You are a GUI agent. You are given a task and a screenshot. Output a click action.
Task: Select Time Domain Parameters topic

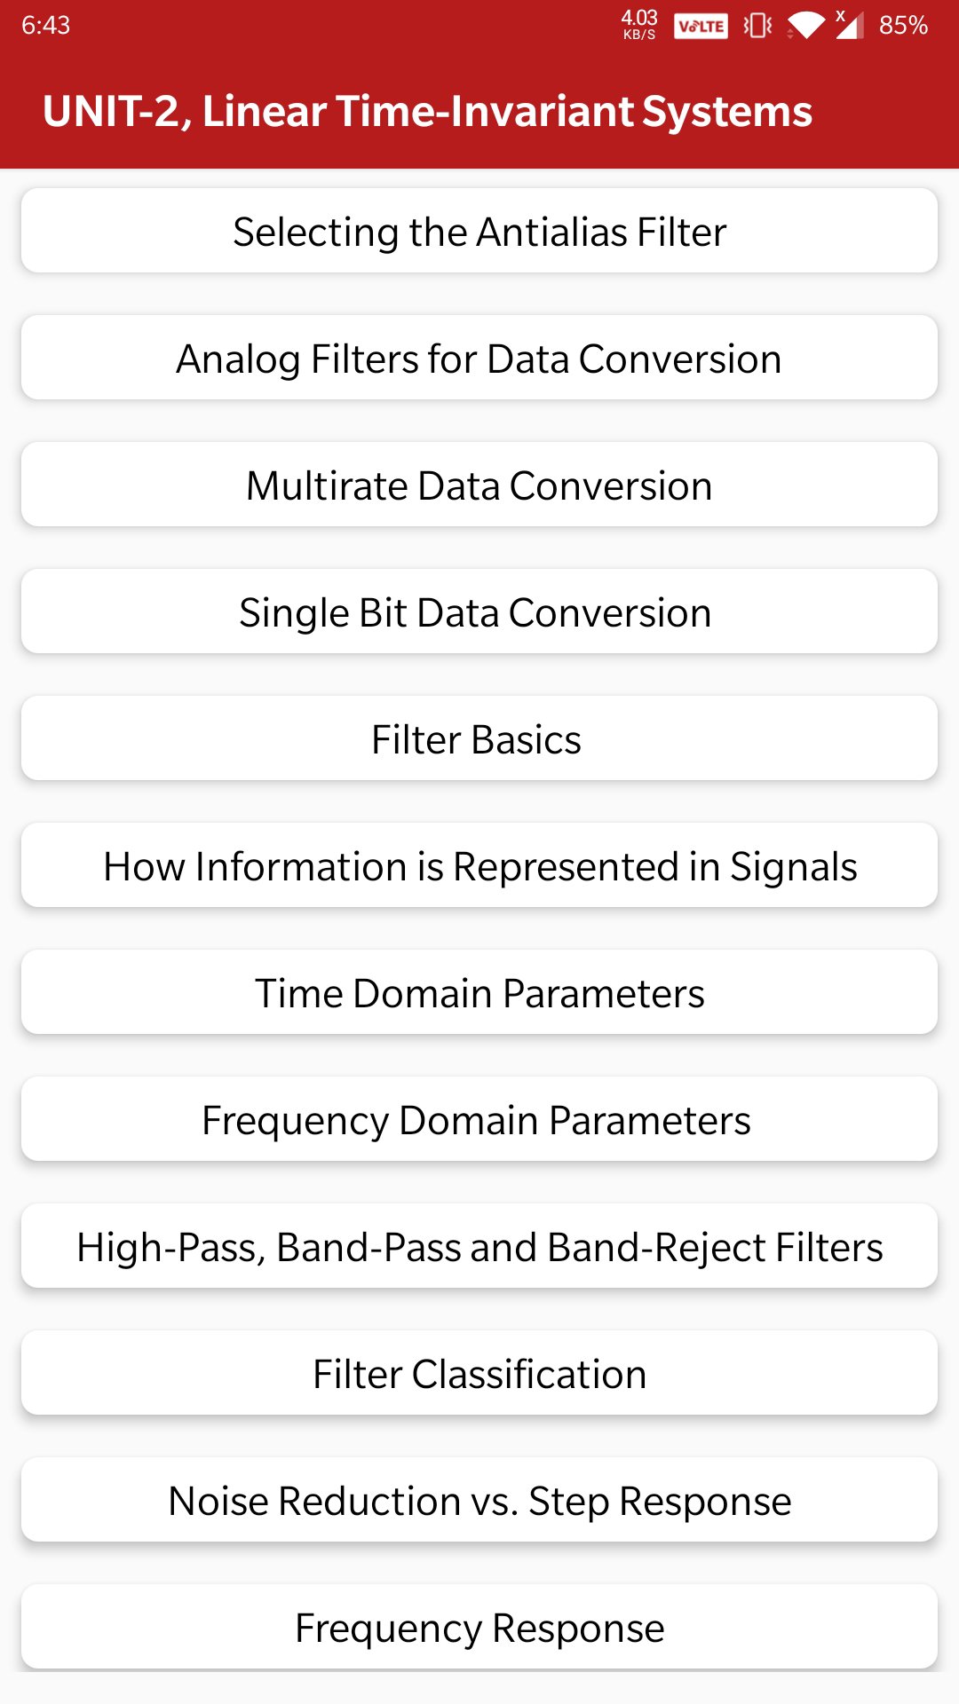pyautogui.click(x=479, y=993)
